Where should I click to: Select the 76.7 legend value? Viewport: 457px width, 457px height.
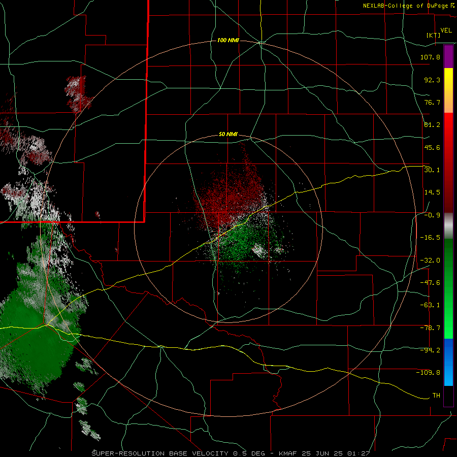432,102
